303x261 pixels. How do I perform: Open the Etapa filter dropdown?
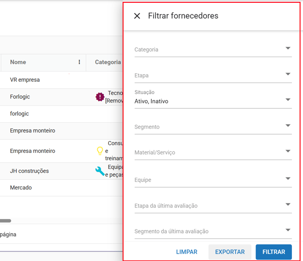213,75
